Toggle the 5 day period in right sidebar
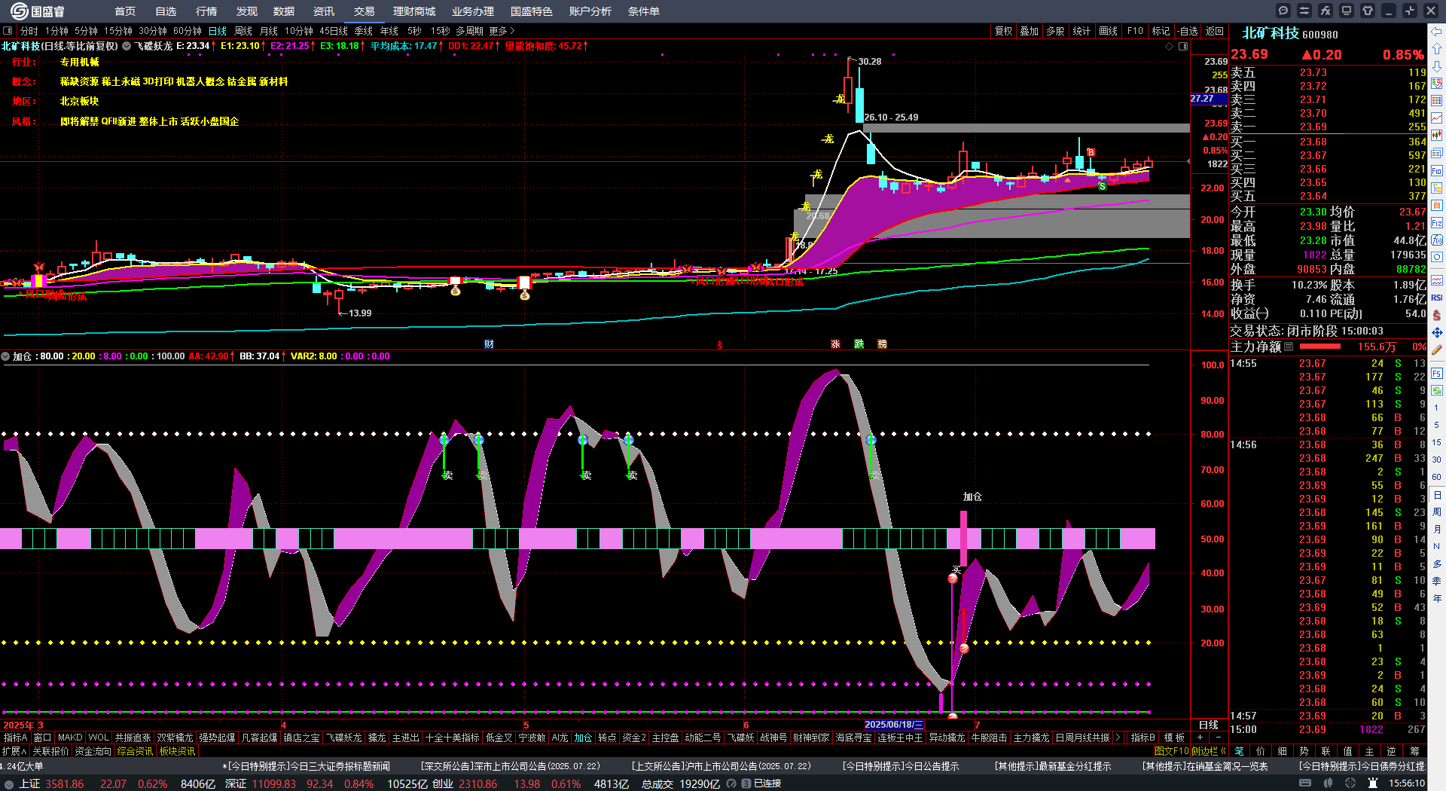This screenshot has height=791, width=1446. 1437,425
